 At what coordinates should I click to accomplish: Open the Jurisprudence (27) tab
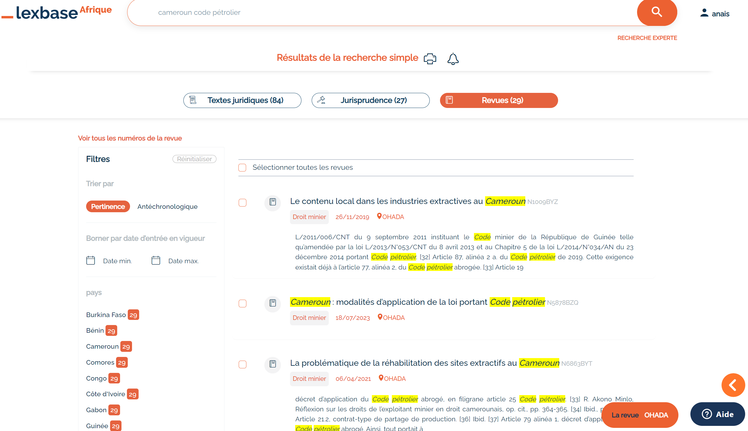pos(370,100)
